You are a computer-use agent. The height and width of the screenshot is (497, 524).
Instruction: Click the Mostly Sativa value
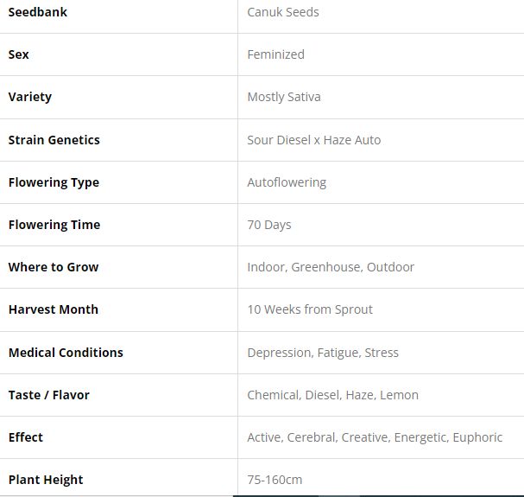pyautogui.click(x=283, y=97)
